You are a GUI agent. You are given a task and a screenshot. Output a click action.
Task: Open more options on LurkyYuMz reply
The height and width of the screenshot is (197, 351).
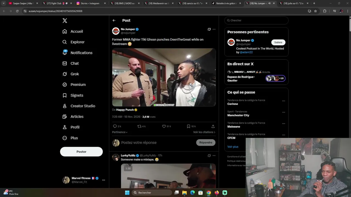pos(214,156)
